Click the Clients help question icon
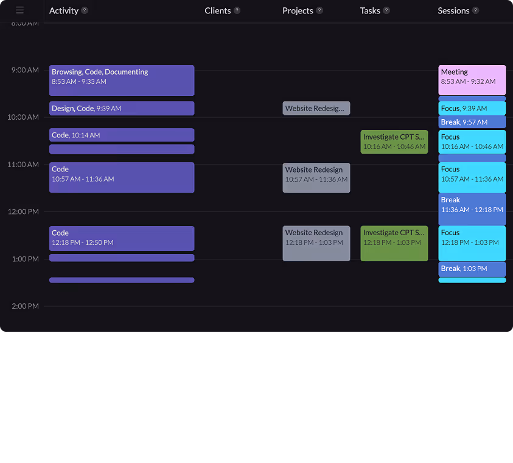513x463 pixels. (x=237, y=10)
